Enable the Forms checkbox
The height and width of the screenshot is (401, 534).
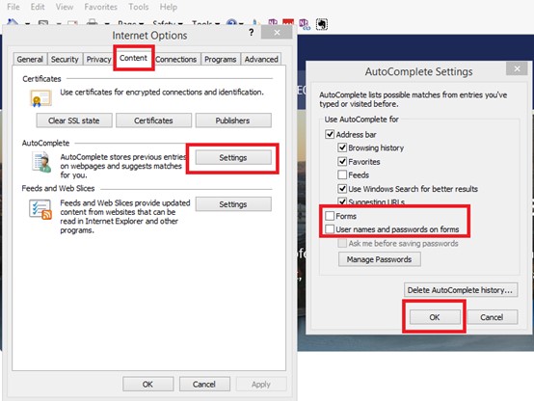[330, 216]
